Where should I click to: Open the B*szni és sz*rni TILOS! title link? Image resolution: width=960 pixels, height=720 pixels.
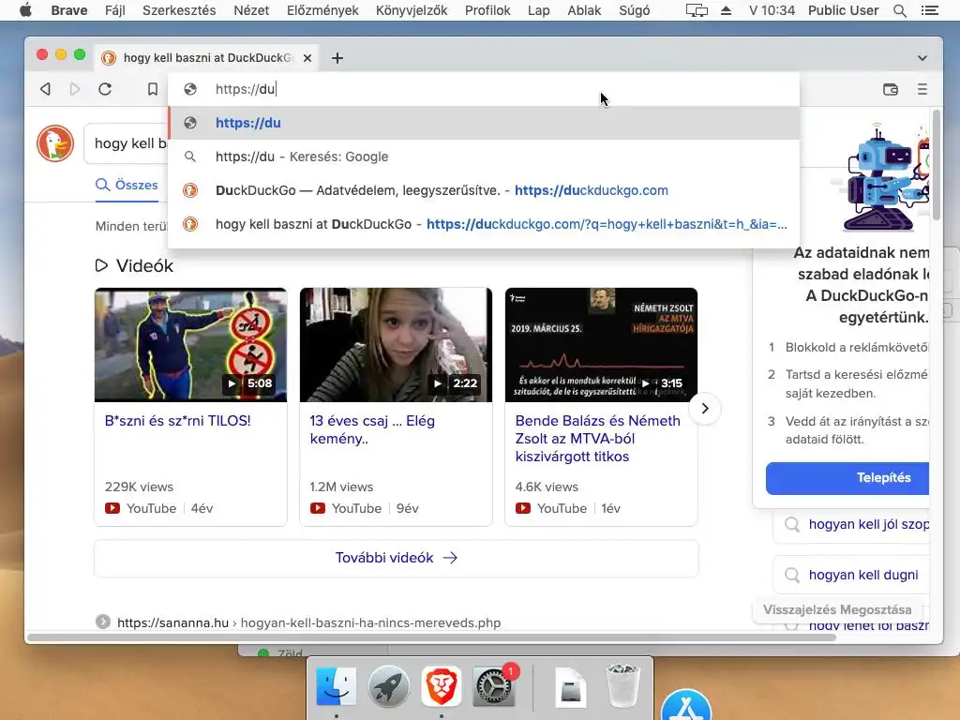click(x=177, y=421)
